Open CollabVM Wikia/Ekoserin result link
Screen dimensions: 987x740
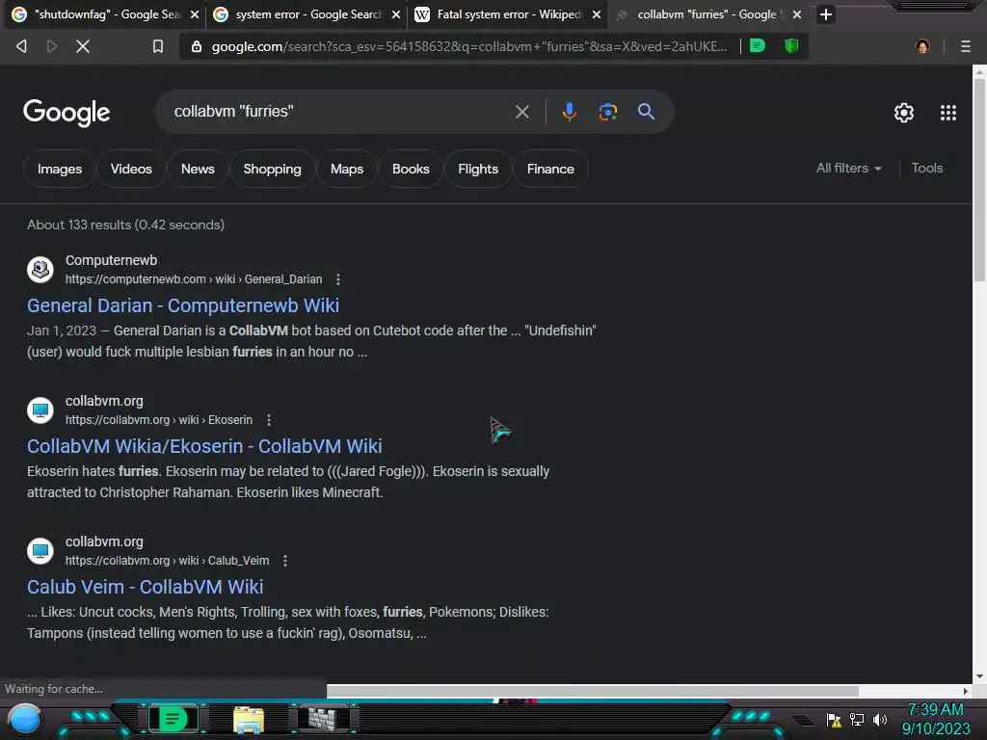pyautogui.click(x=204, y=446)
